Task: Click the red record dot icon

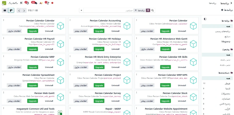Action: 52,3
